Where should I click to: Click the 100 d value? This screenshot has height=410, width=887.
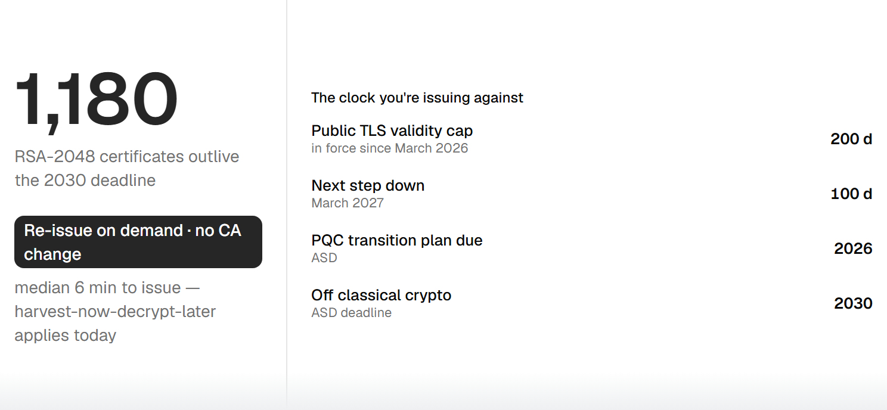[851, 194]
